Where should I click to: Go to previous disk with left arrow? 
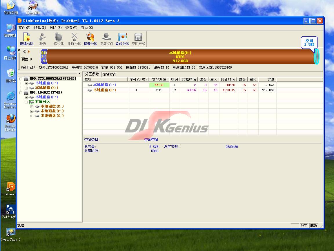point(24,51)
